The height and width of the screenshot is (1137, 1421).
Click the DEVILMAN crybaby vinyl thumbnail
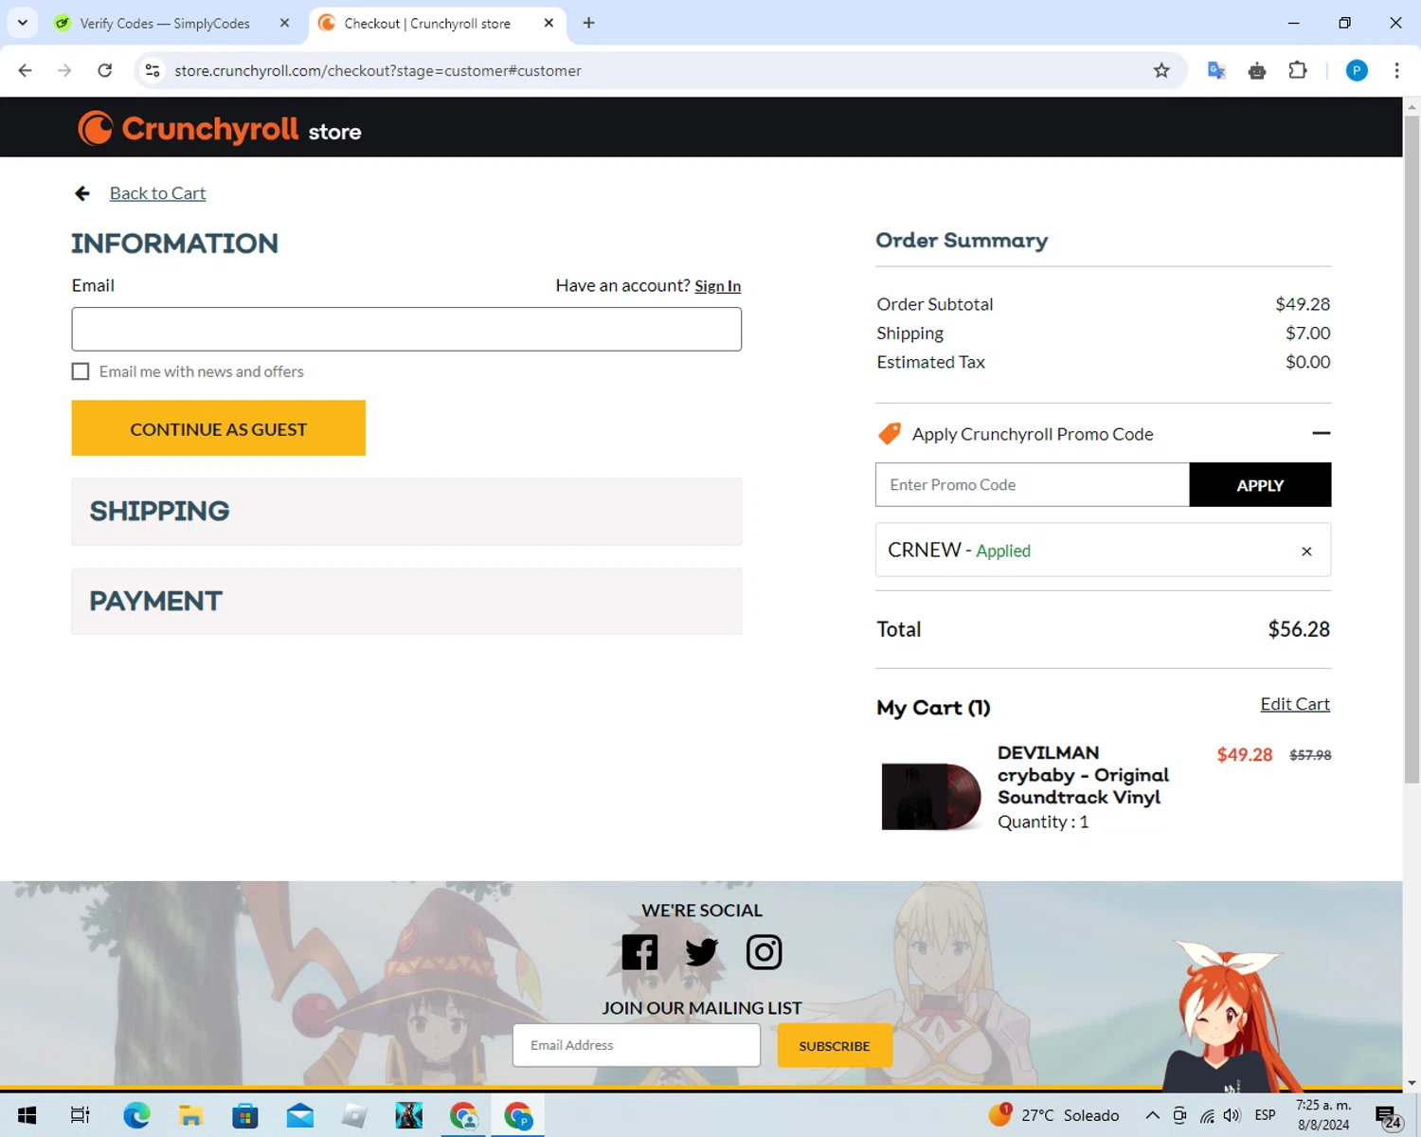point(931,796)
